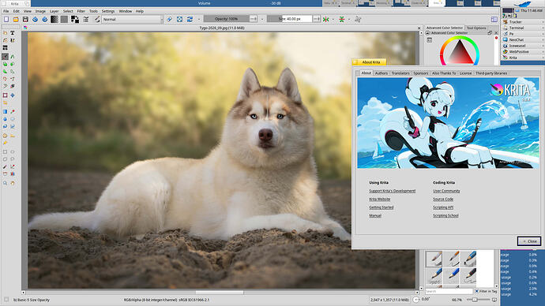Open horizontal mirror options dropdown arrow
Screen dimensions: 545x306
[x=333, y=19]
